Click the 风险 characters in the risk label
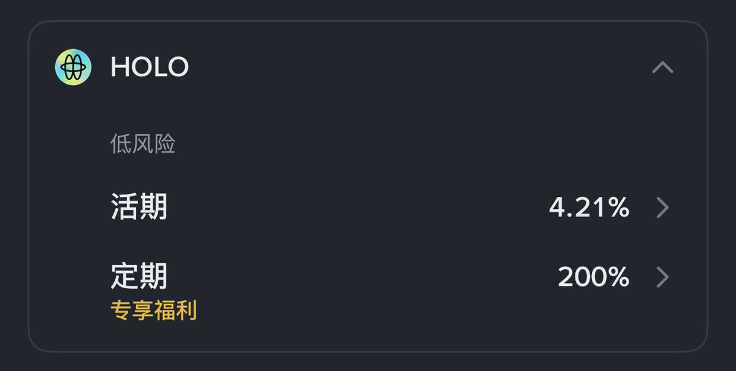 click(x=154, y=144)
